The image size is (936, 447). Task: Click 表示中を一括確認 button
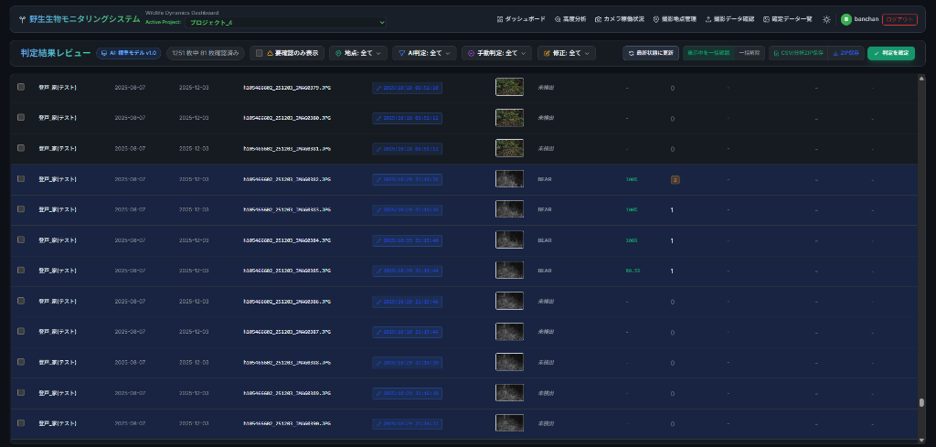(708, 53)
